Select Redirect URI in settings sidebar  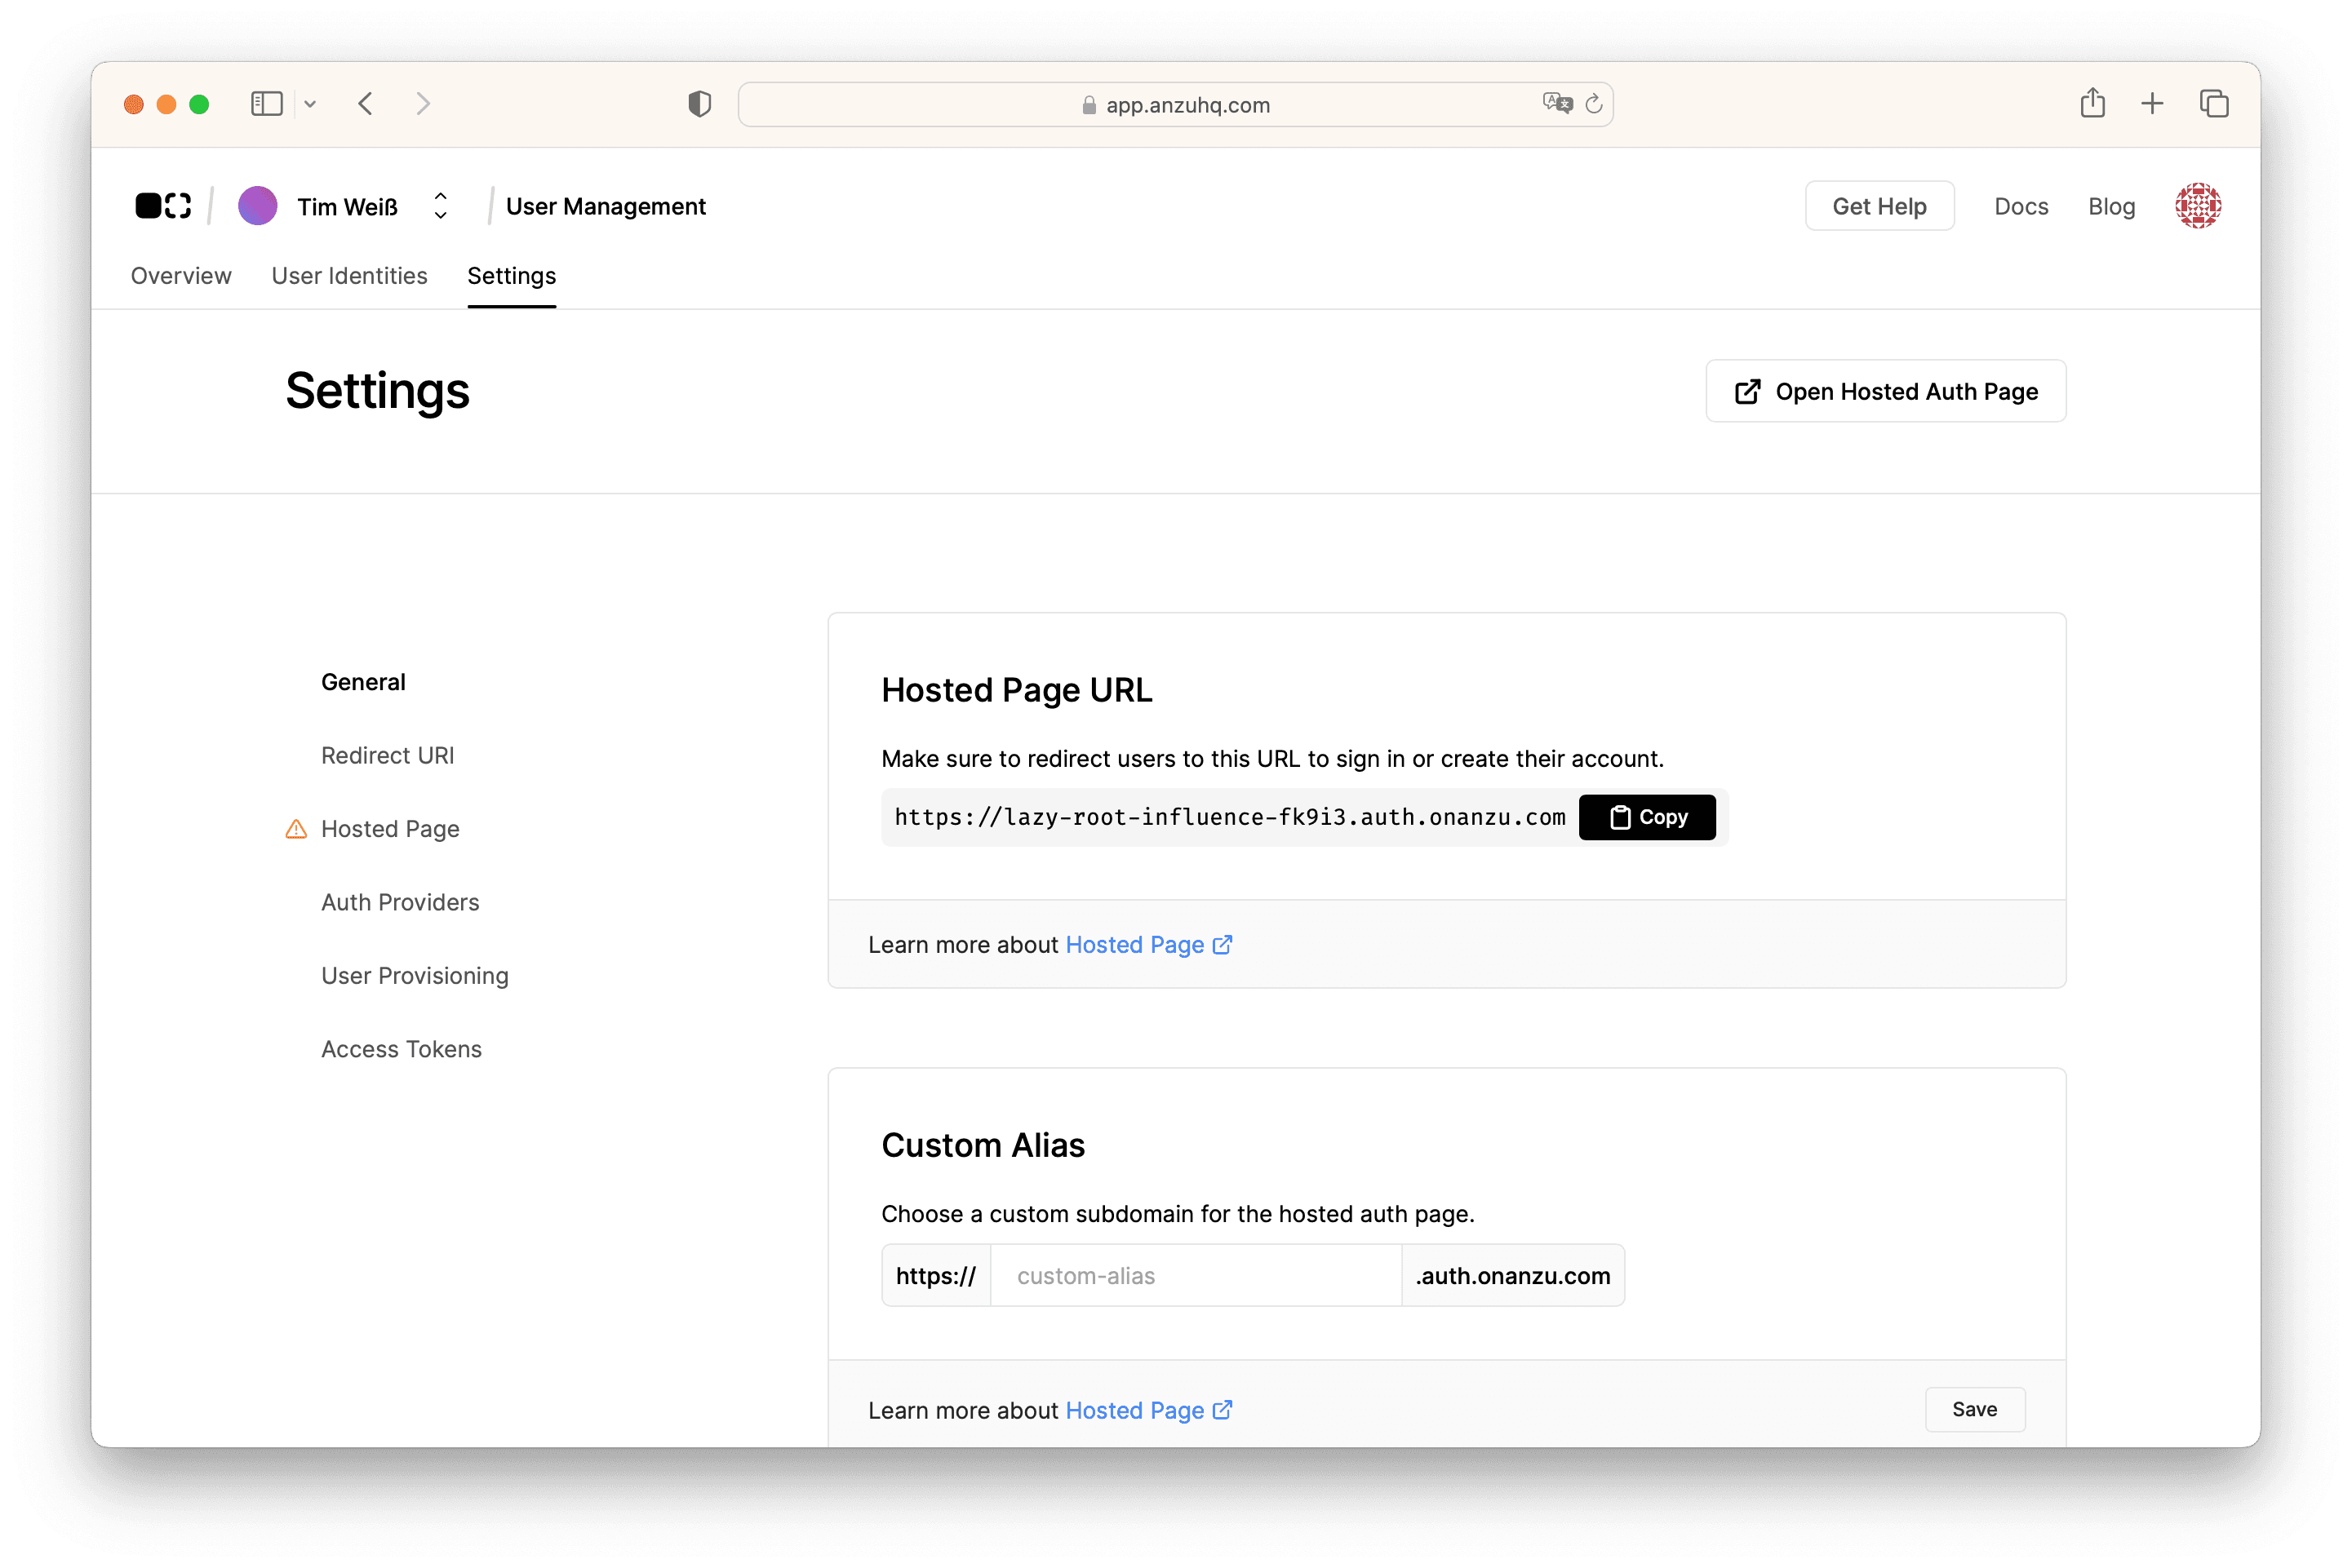tap(387, 755)
